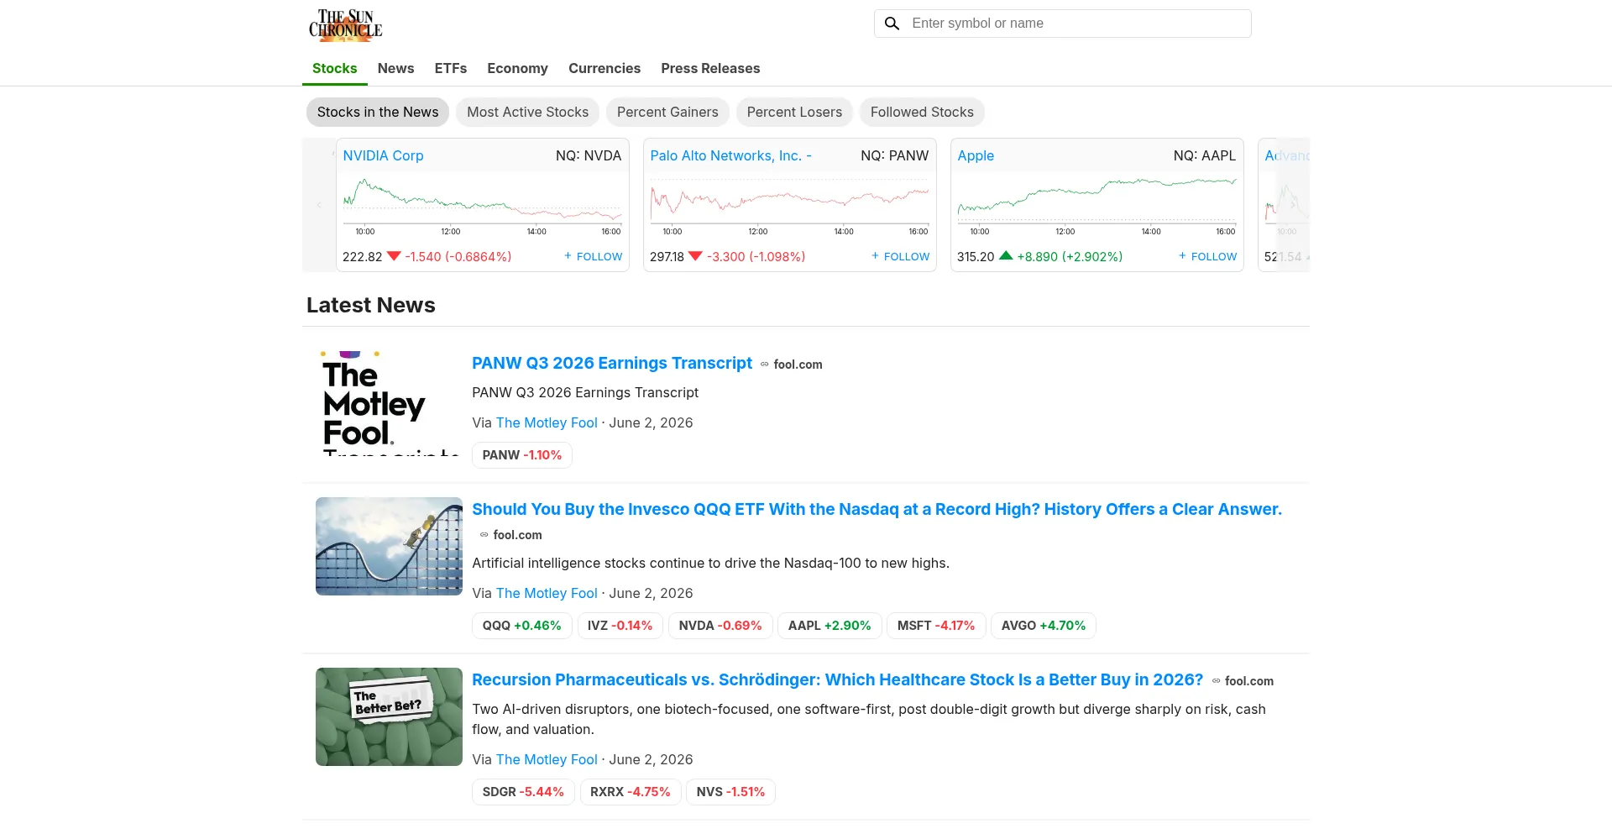Image resolution: width=1612 pixels, height=834 pixels.
Task: View the PANW intraday chart
Action: point(789,206)
